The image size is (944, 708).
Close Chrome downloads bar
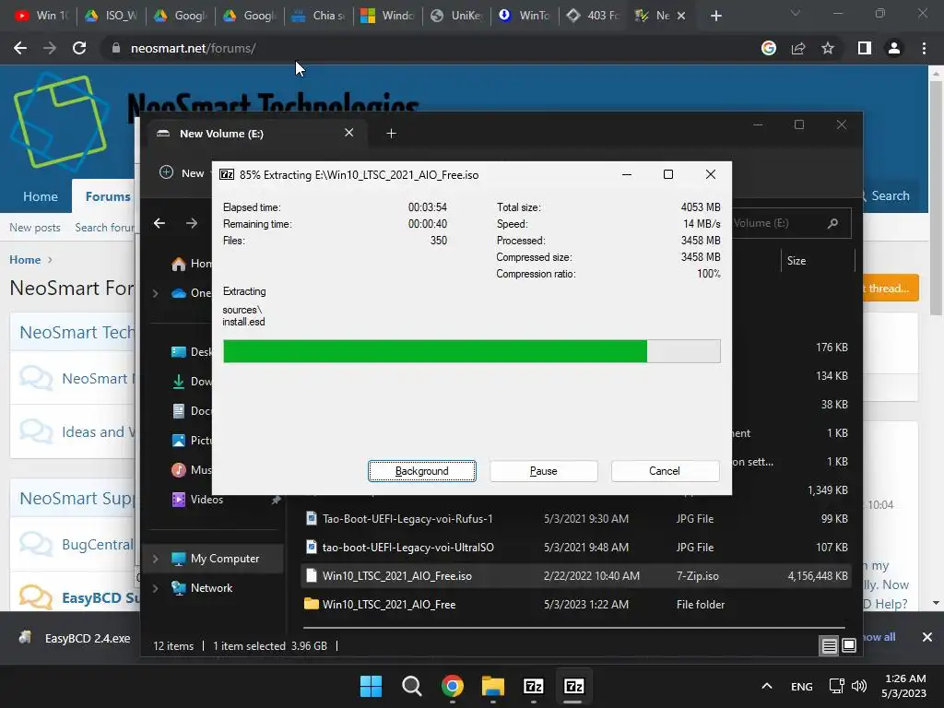pyautogui.click(x=927, y=637)
